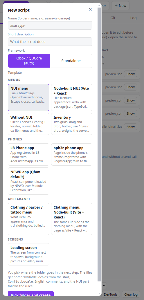Focus the Short description field
The image size is (144, 300).
(x=50, y=41)
